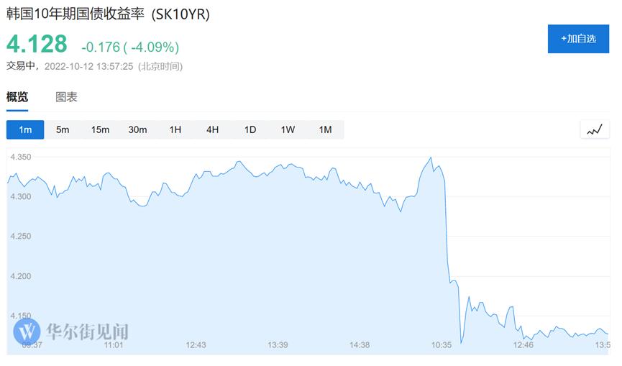Switch to 5m interval
Screen dimensions: 622x366
(63, 129)
